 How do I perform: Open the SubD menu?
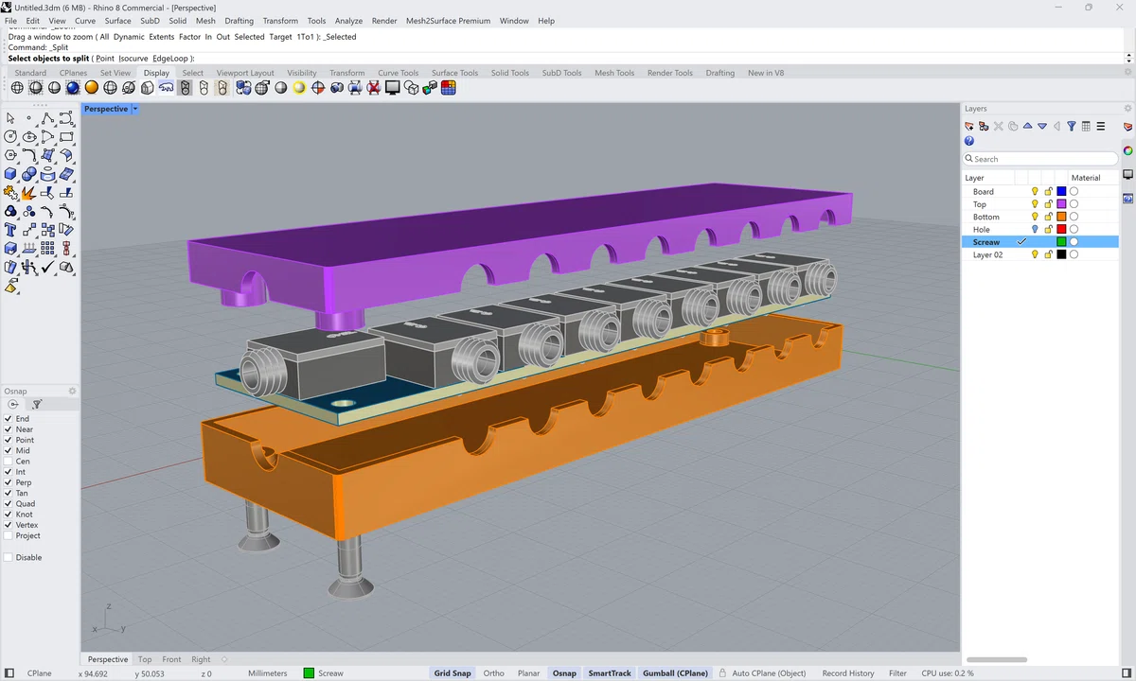click(x=150, y=21)
